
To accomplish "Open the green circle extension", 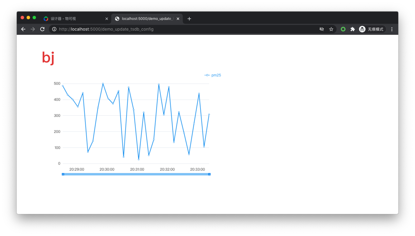I will pyautogui.click(x=343, y=29).
